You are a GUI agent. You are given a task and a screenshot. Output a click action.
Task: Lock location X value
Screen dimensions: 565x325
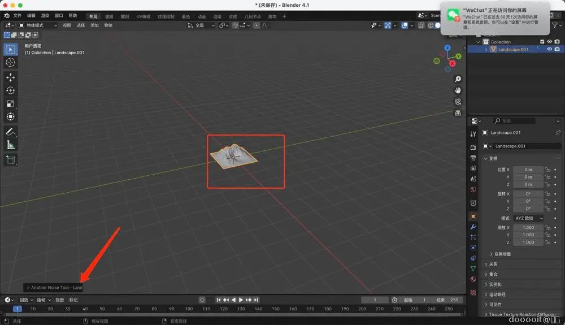(547, 170)
